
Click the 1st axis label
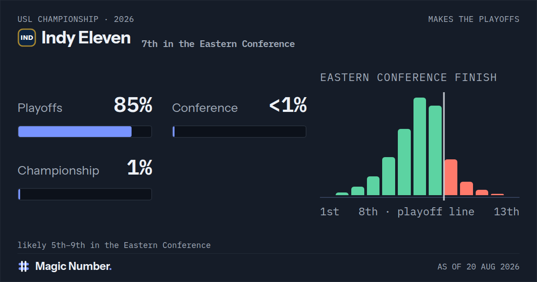point(330,212)
